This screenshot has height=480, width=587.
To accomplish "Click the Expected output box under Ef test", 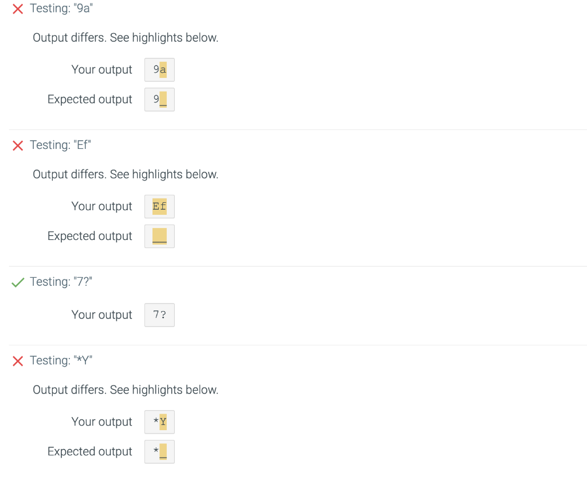I will pos(159,236).
